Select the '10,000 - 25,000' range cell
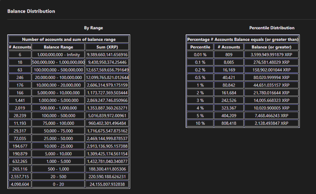 point(58,146)
